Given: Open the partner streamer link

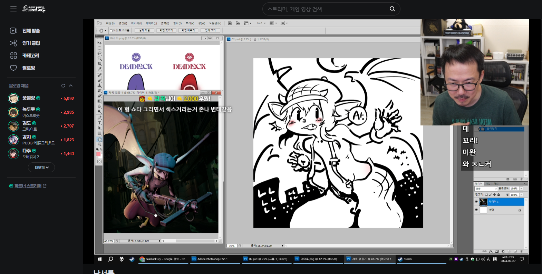Looking at the screenshot, I should (x=28, y=186).
